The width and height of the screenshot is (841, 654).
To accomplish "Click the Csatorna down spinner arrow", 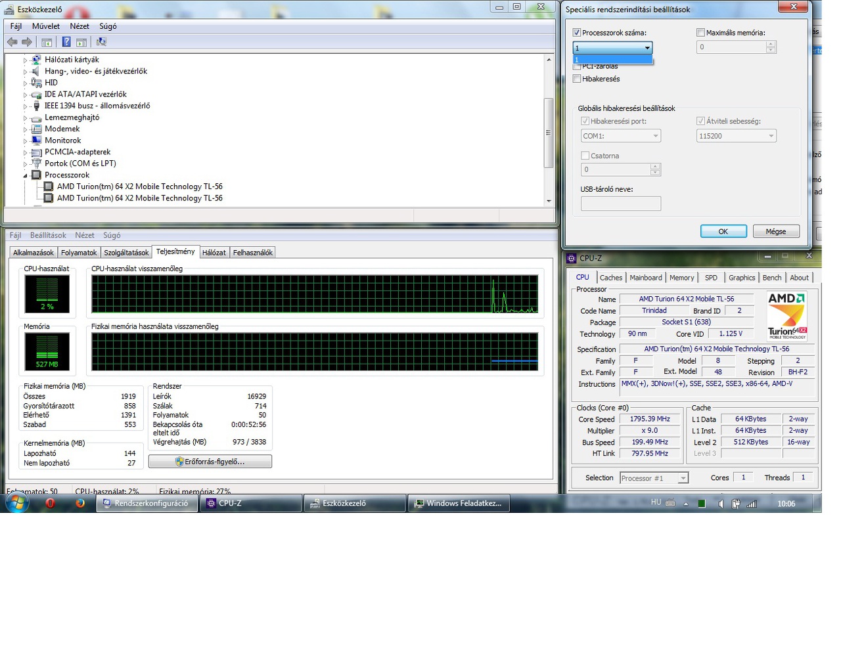I will pyautogui.click(x=655, y=173).
